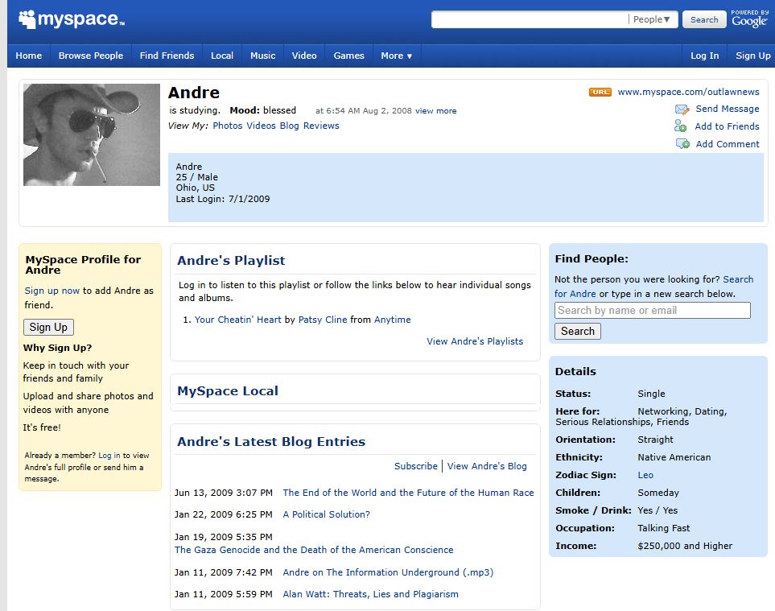Click the MySpace Local heading
This screenshot has width=775, height=611.
pyautogui.click(x=228, y=391)
